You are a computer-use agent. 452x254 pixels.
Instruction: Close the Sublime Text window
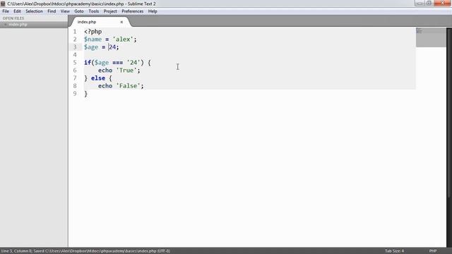click(x=442, y=3)
